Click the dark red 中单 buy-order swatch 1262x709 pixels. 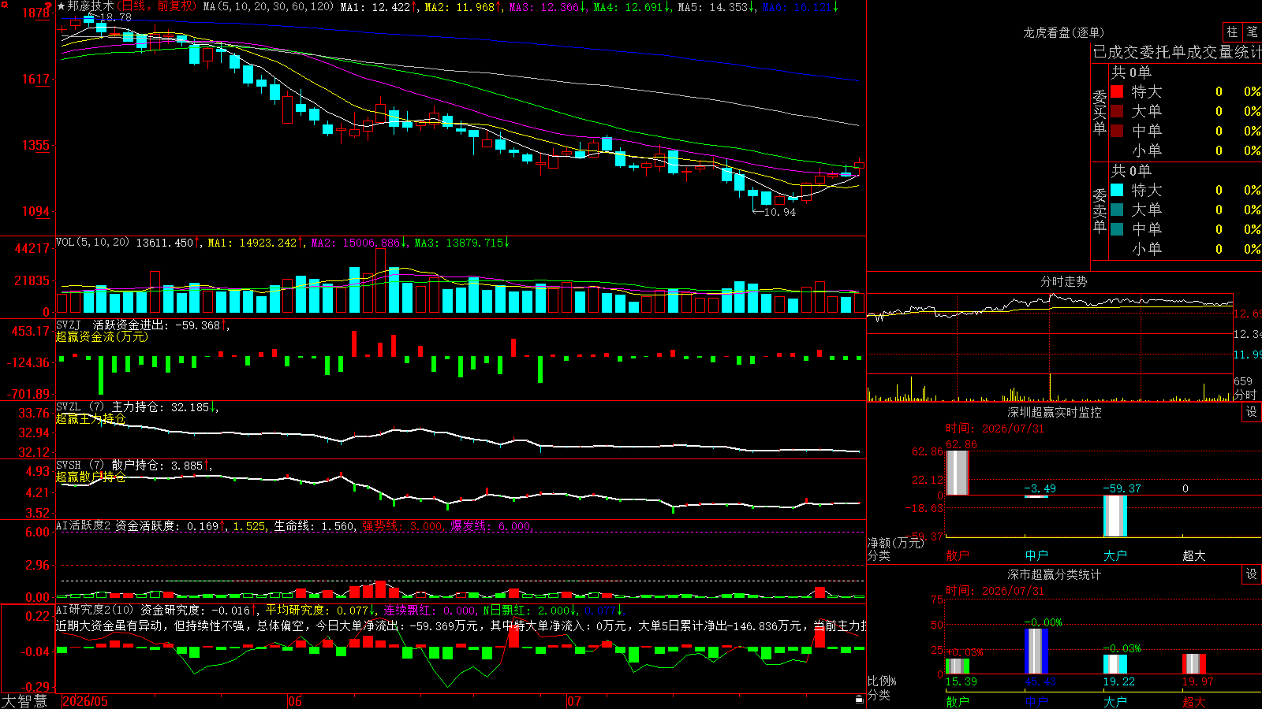[x=1117, y=131]
